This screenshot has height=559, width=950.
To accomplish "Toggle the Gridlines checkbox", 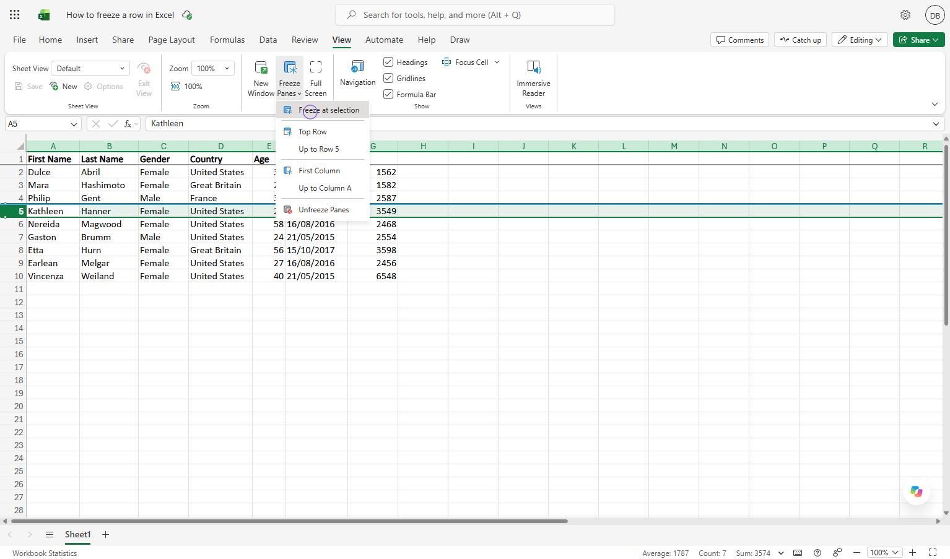I will [x=388, y=78].
